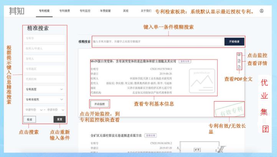Viewport: 277px width, 157px height.
Task: Click application date 2019-08-26
Action: coord(165,74)
